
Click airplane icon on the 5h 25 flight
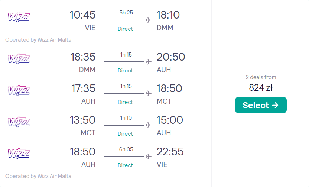tap(149, 20)
